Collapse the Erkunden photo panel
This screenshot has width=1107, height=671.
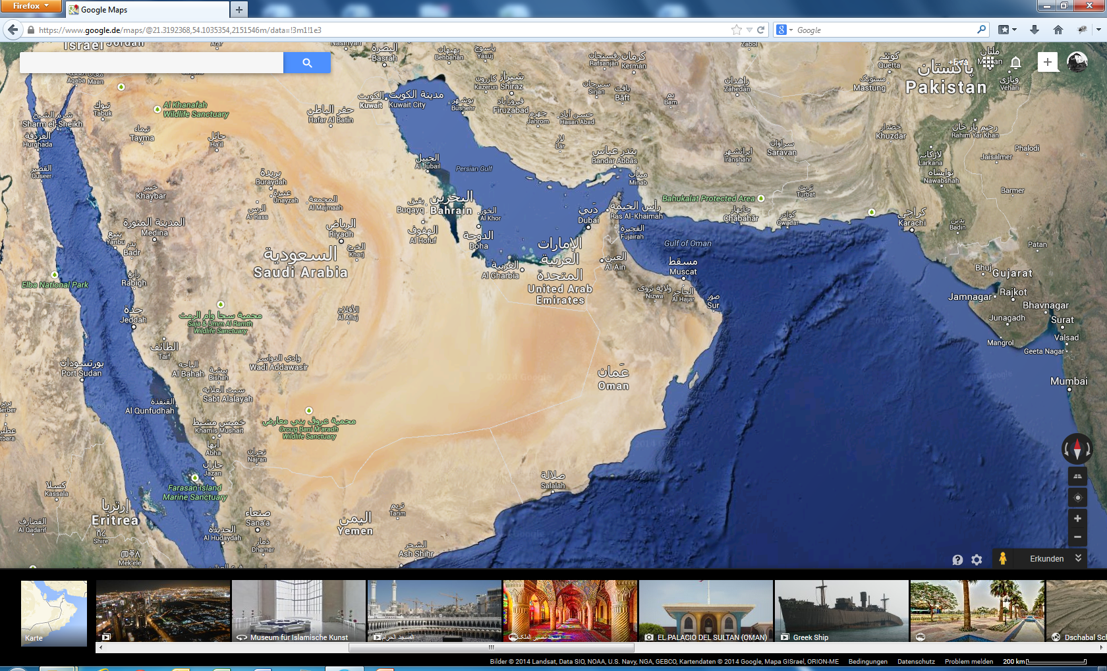click(1078, 558)
